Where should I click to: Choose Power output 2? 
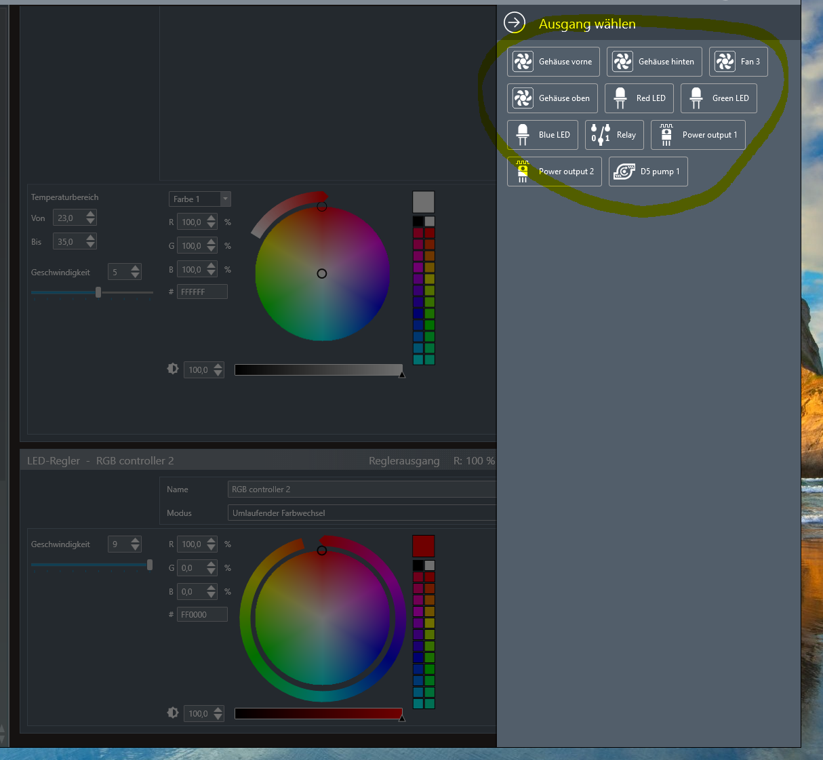(x=554, y=172)
